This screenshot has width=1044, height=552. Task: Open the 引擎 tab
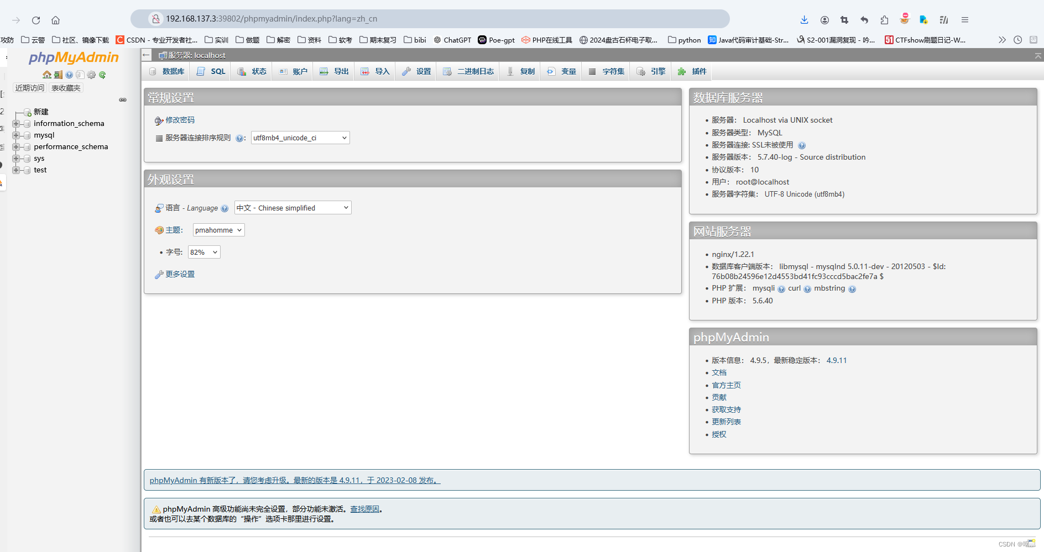pyautogui.click(x=650, y=71)
